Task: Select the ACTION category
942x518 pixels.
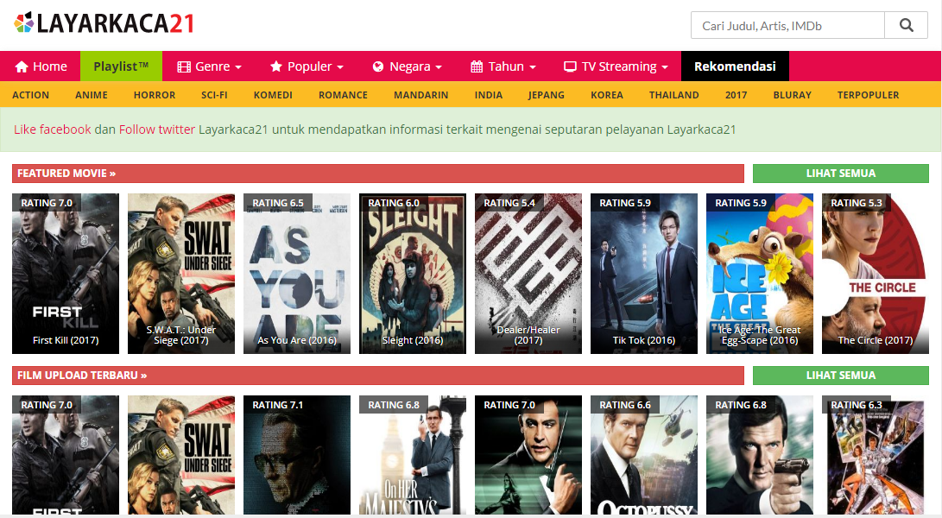Action: coord(30,95)
